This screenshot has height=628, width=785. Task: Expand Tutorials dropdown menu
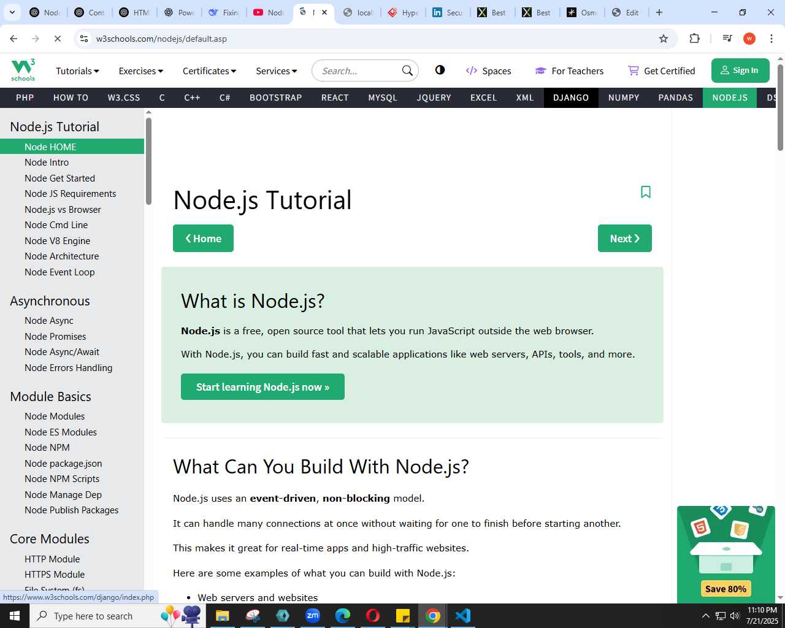point(77,71)
